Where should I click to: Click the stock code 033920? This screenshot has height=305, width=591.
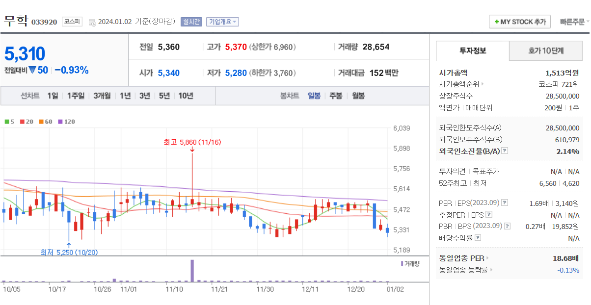[44, 22]
